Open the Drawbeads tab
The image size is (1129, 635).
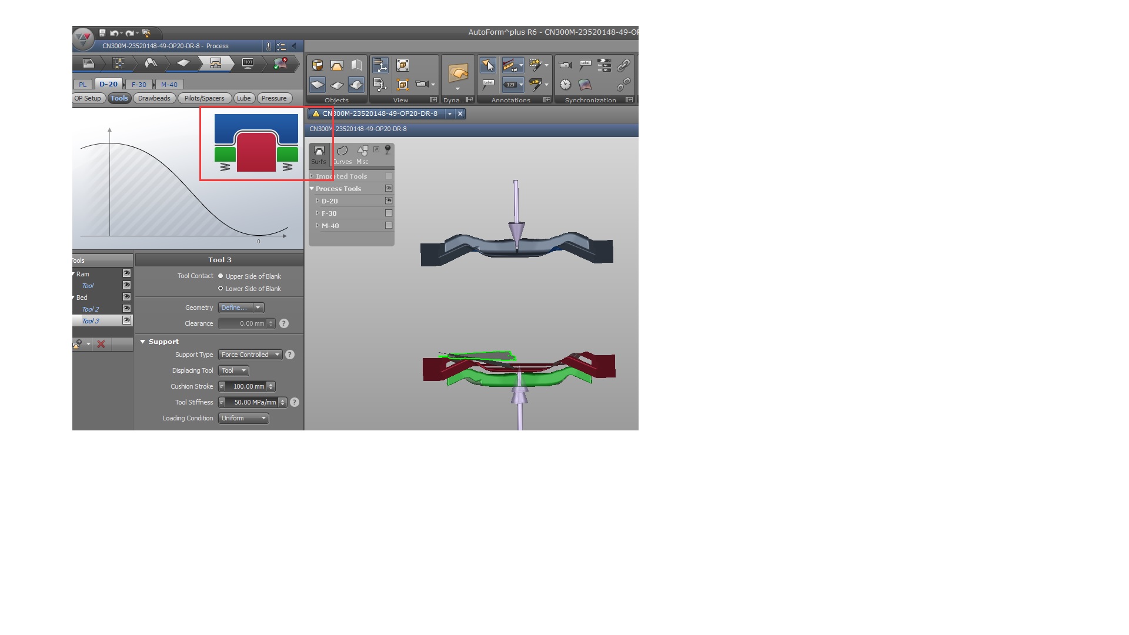[x=154, y=99]
